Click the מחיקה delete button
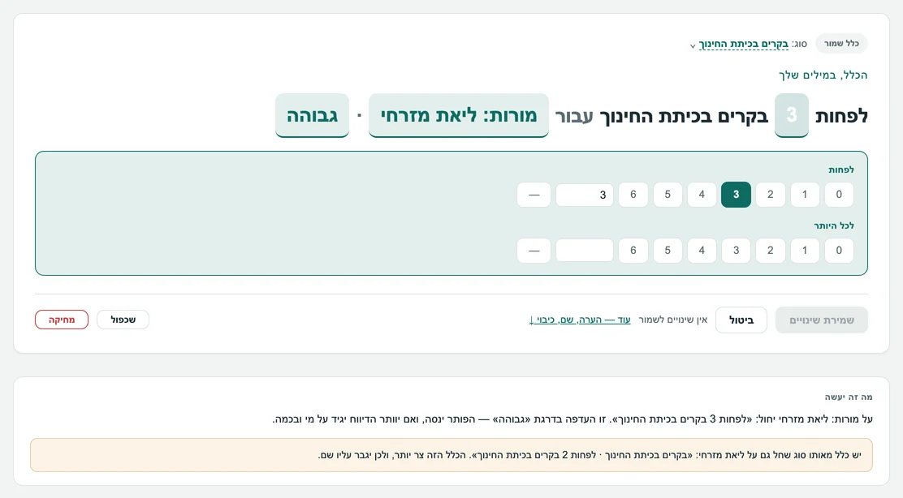The height and width of the screenshot is (498, 903). point(62,320)
